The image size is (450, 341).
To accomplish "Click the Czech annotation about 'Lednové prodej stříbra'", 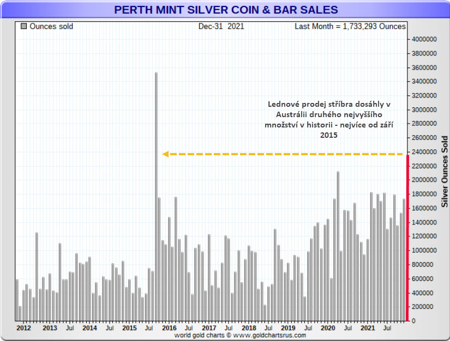I will (x=329, y=119).
